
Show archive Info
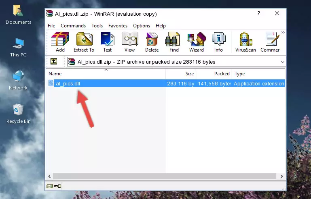tap(218, 42)
